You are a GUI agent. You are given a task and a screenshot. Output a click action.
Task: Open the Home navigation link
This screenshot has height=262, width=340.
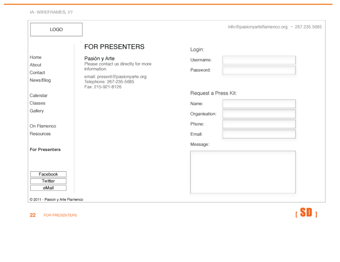[36, 57]
